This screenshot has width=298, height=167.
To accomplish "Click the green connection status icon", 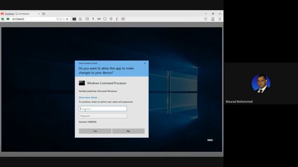I will pyautogui.click(x=2, y=19).
